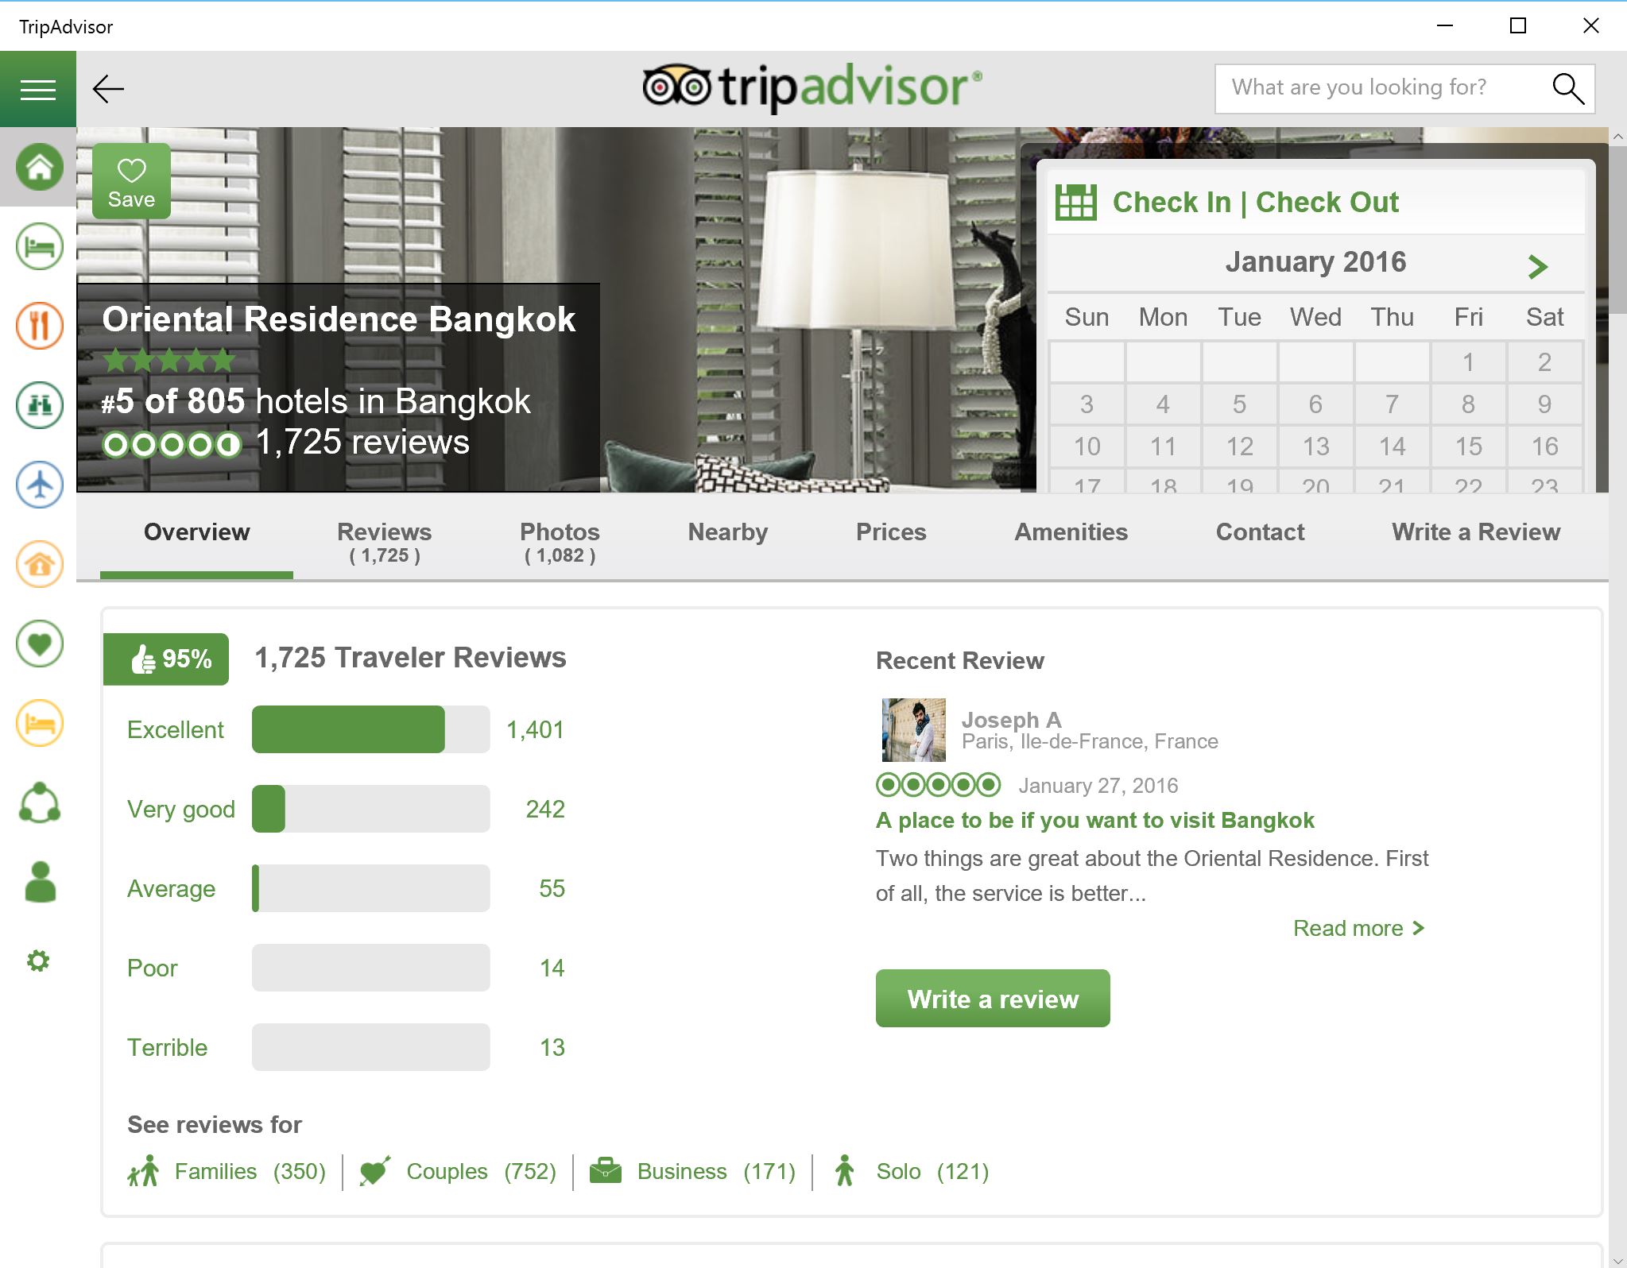Viewport: 1627px width, 1268px height.
Task: Open the Flights airplane sidebar icon
Action: click(x=39, y=485)
